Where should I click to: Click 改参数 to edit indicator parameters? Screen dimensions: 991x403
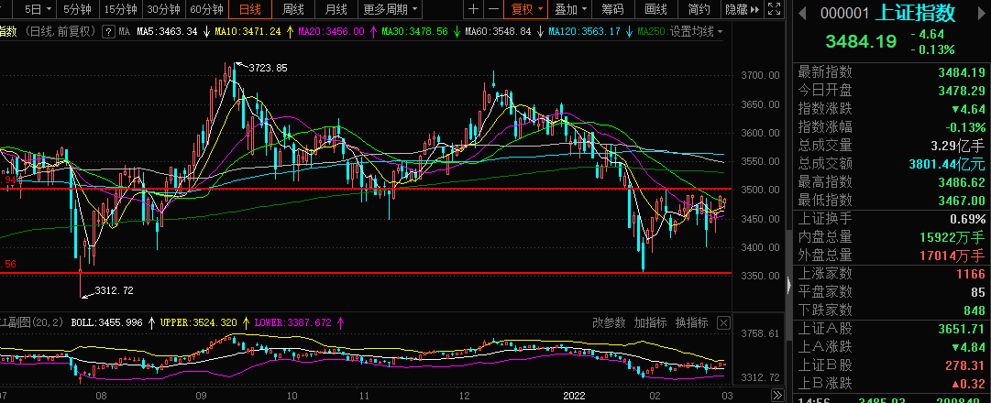[609, 322]
